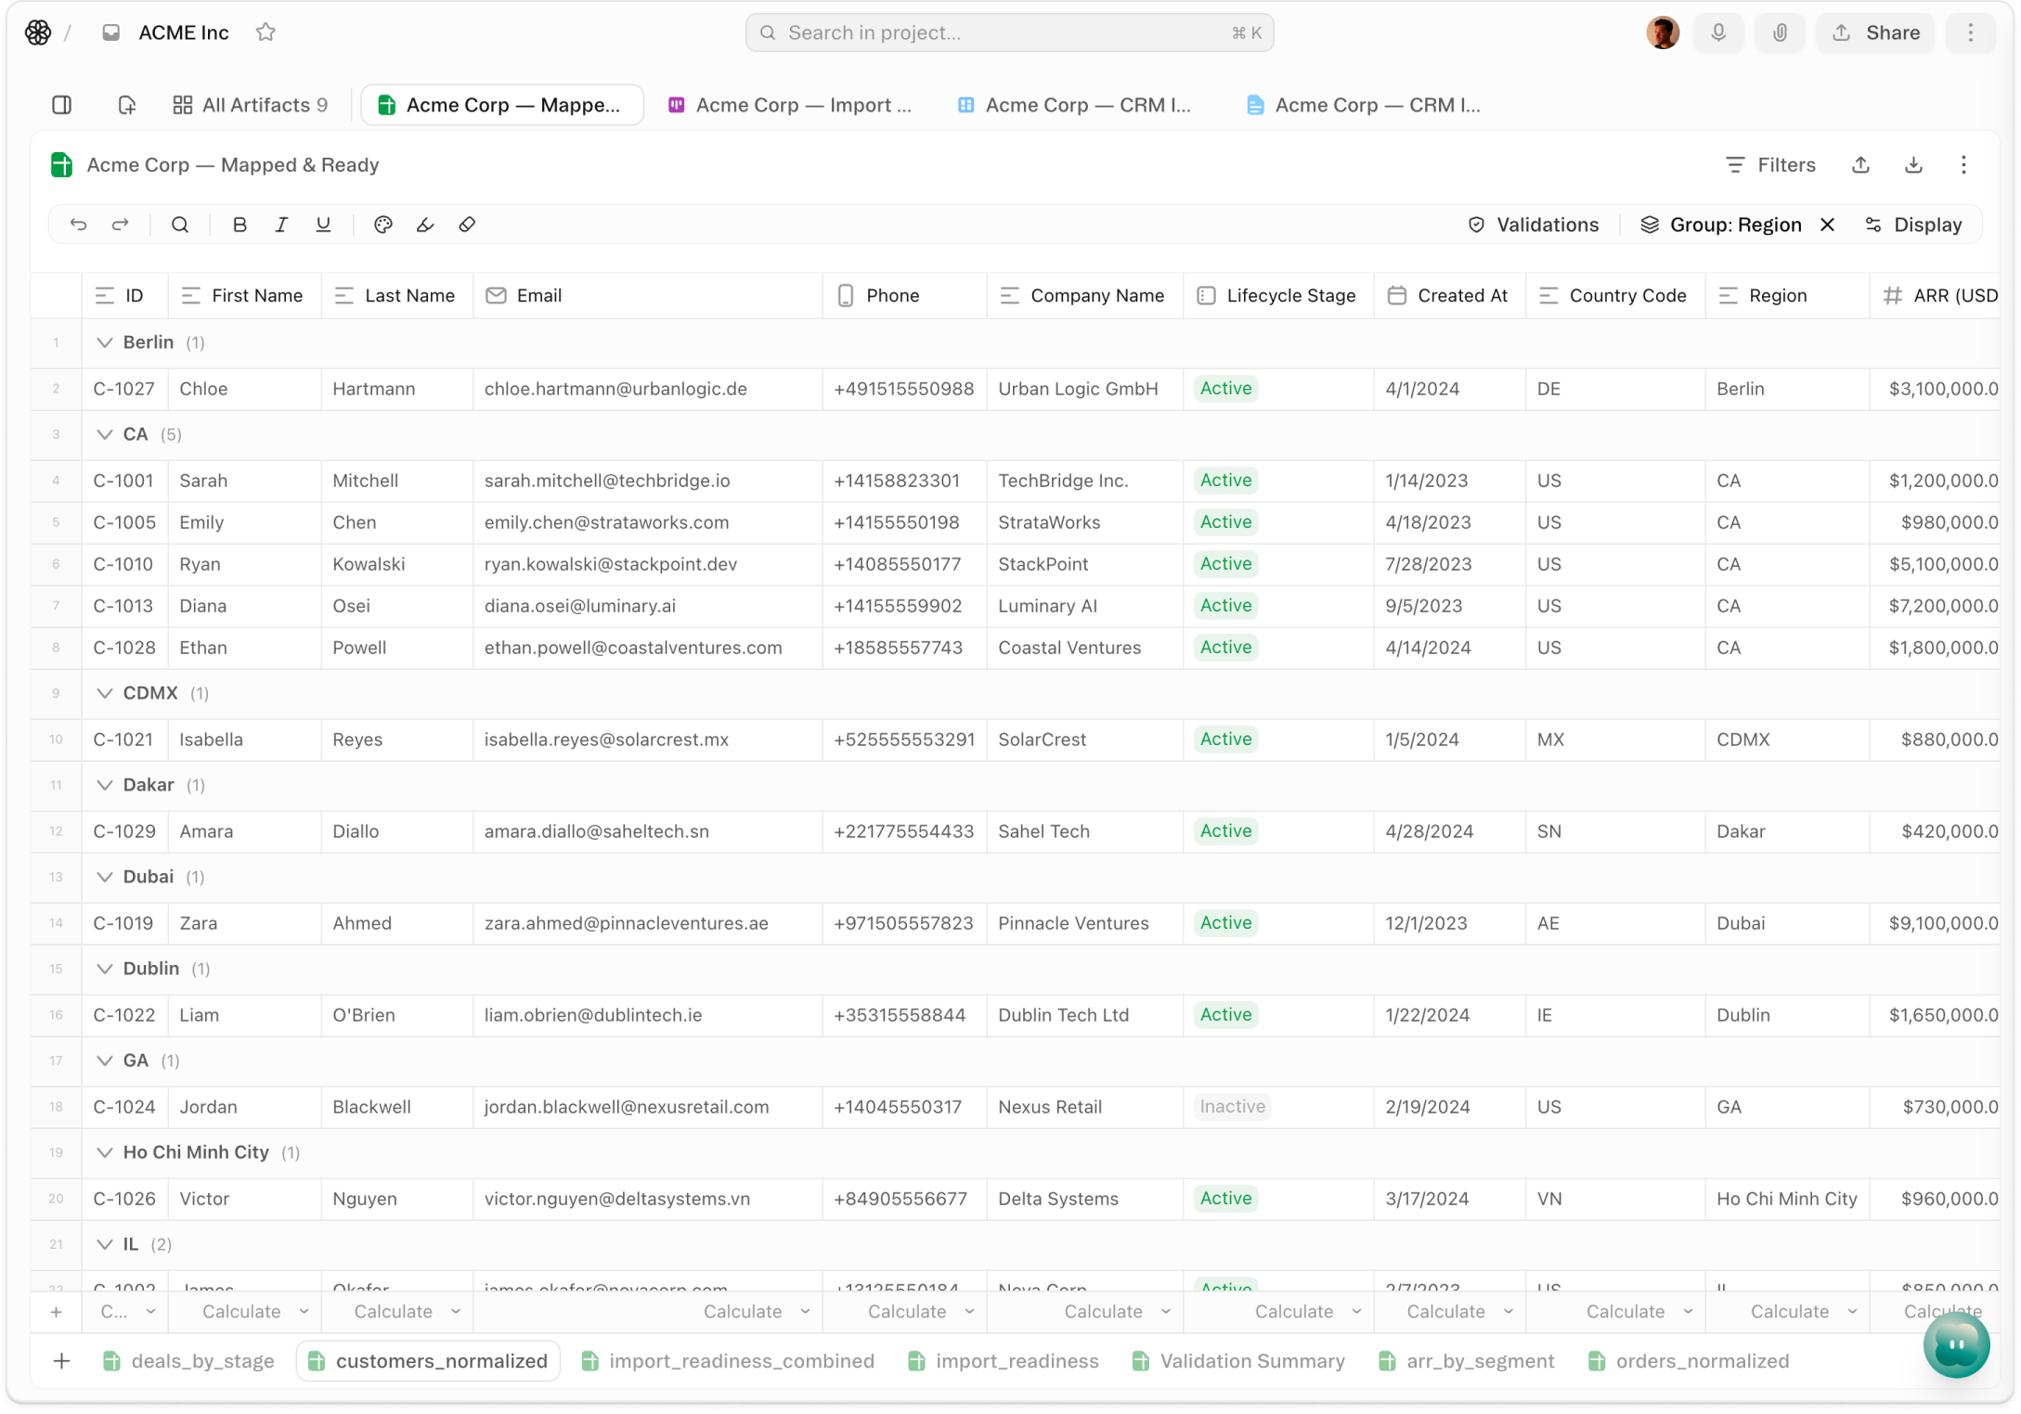
Task: Open the Validations panel
Action: (1534, 225)
